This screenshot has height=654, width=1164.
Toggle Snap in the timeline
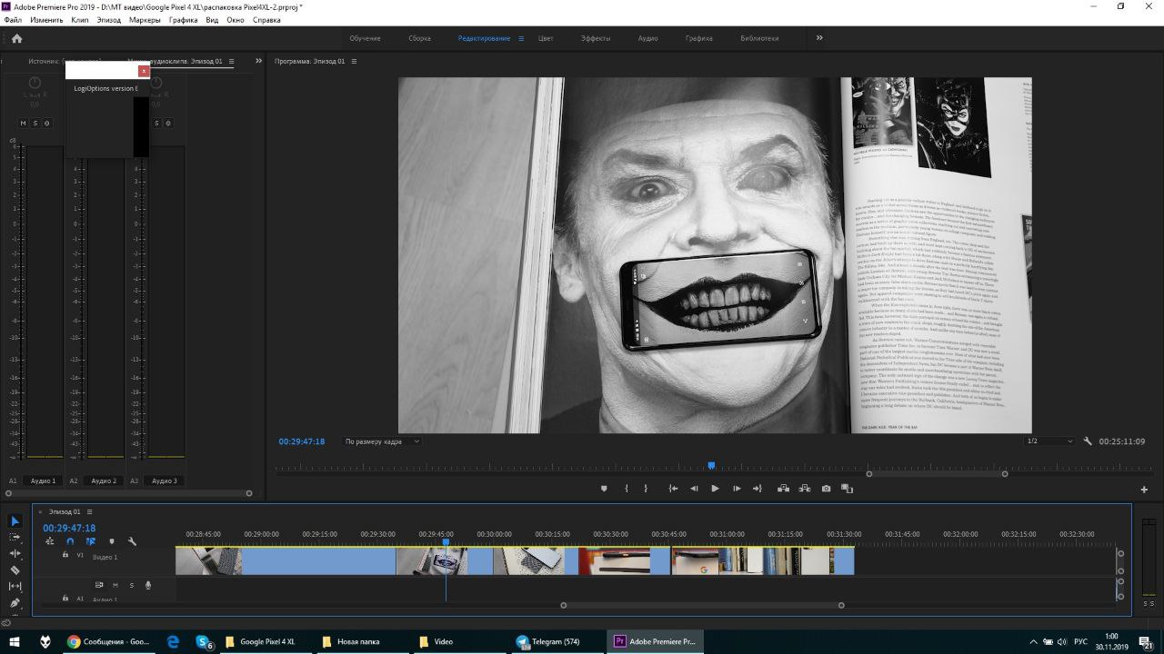click(x=70, y=541)
